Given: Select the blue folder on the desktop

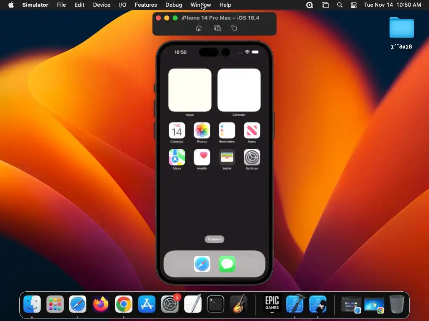Looking at the screenshot, I should [401, 27].
